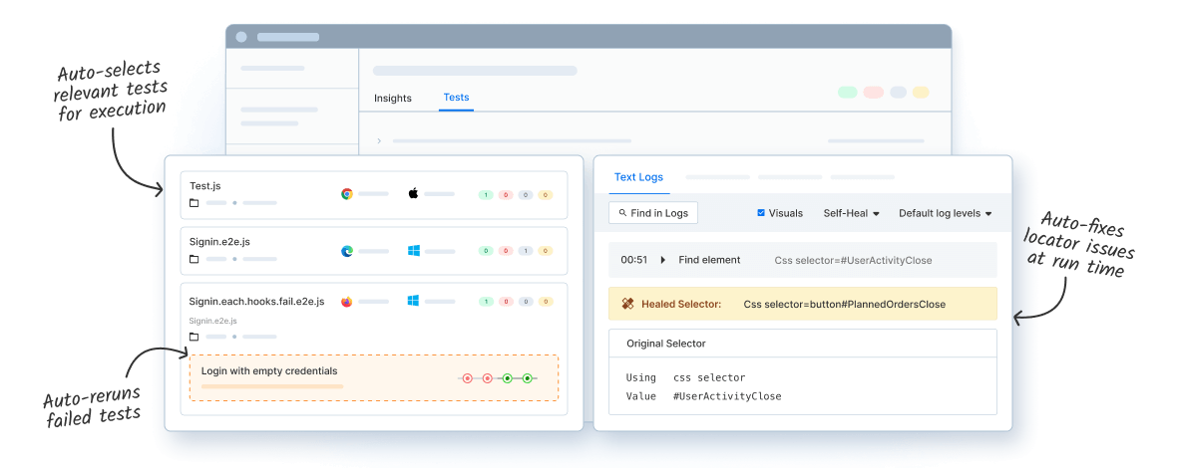Click the Healed Selector label
1177x468 pixels.
click(x=681, y=304)
